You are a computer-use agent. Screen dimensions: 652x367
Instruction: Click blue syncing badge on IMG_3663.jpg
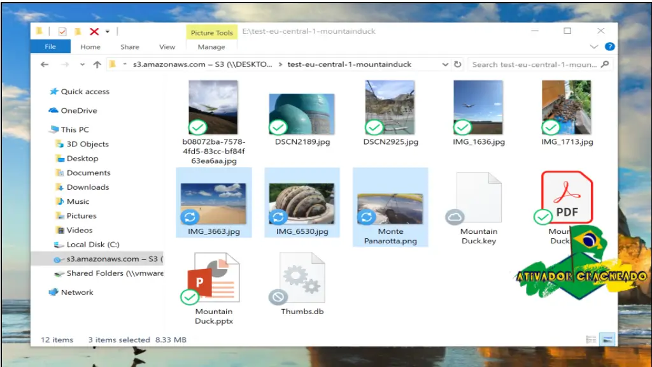pyautogui.click(x=190, y=217)
